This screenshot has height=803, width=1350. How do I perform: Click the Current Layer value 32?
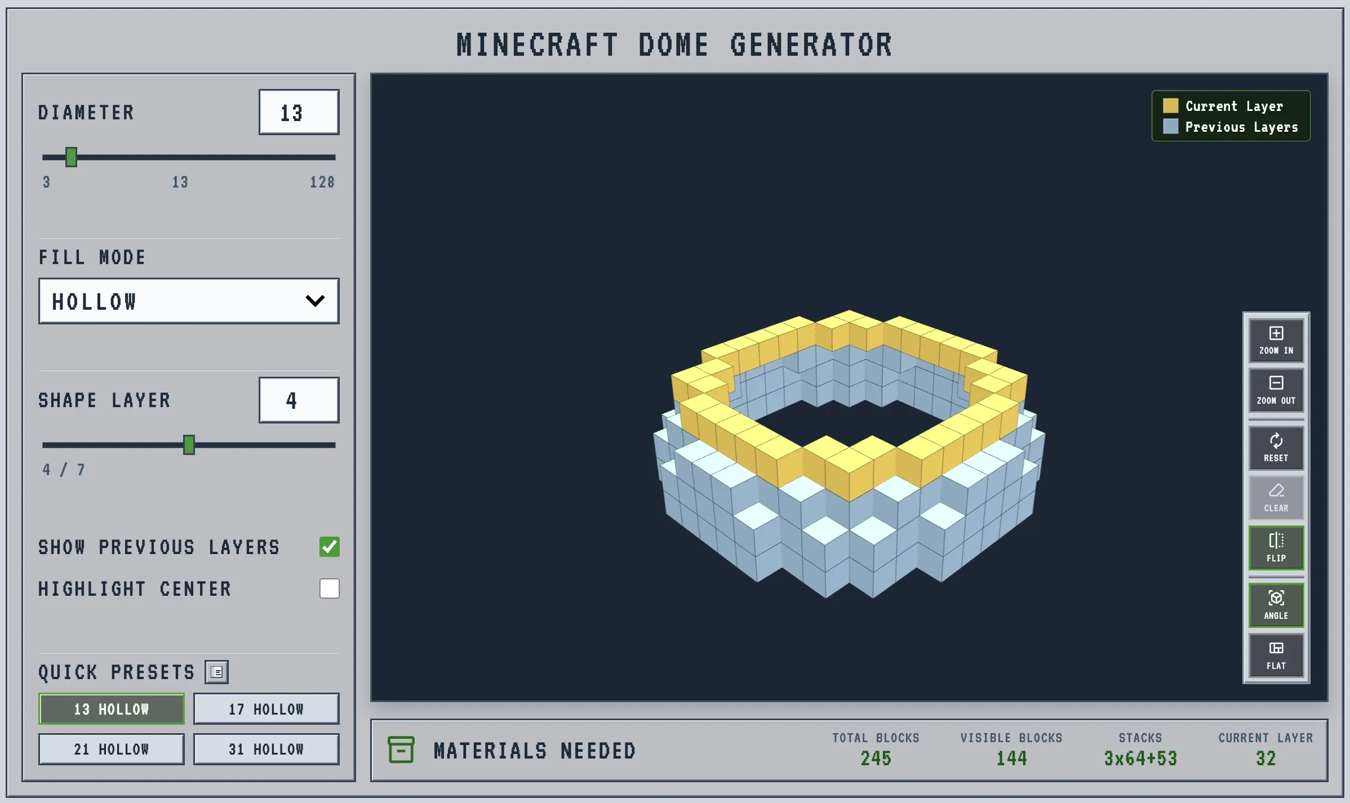[1265, 759]
